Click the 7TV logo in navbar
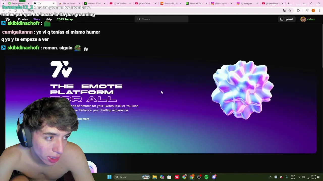Image resolution: width=323 pixels, height=181 pixels. [8, 19]
